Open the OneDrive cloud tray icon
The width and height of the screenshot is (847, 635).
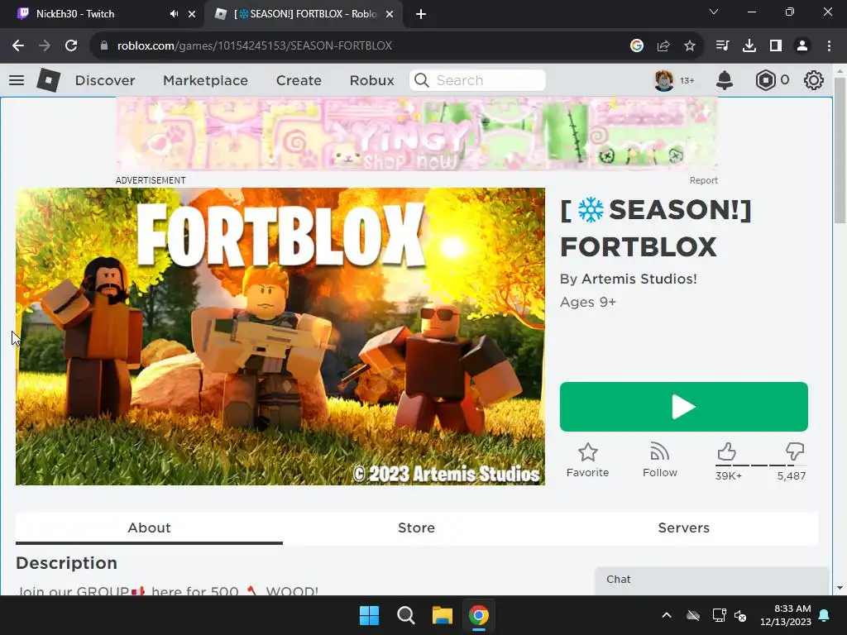[693, 615]
